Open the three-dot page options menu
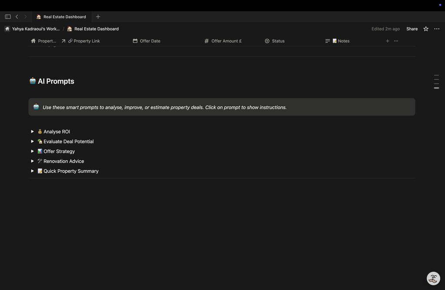 point(437,29)
